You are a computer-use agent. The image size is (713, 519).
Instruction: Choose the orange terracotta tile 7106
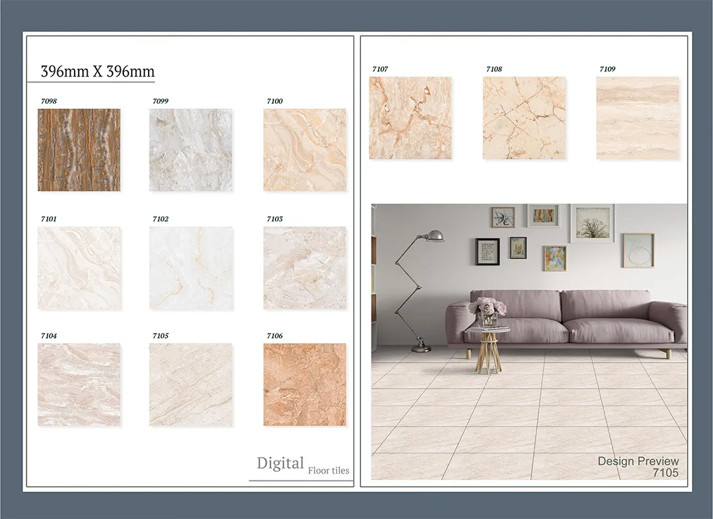[x=305, y=385]
